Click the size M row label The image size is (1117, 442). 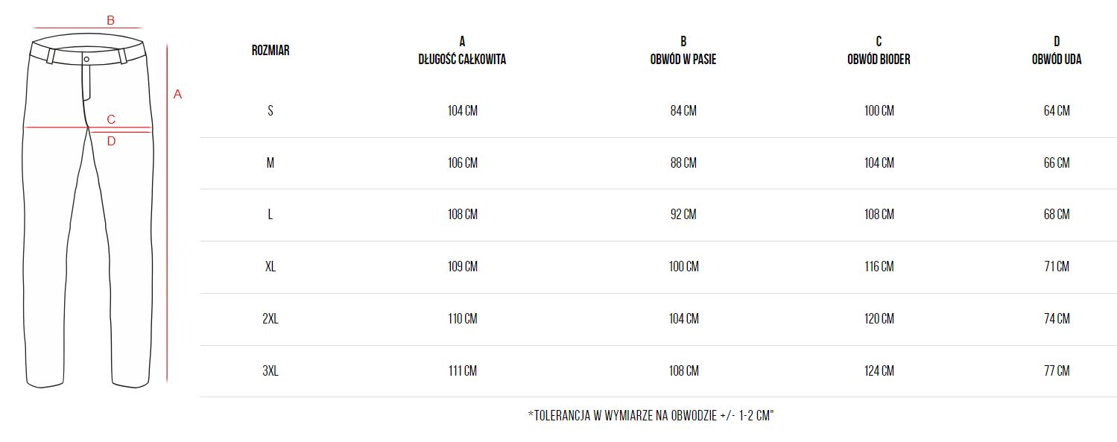click(x=270, y=162)
